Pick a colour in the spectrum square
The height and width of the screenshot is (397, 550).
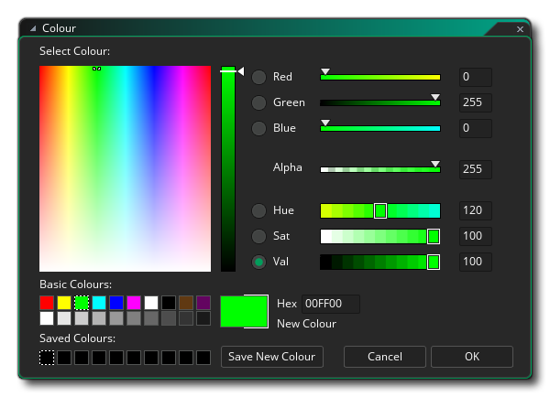tap(126, 168)
